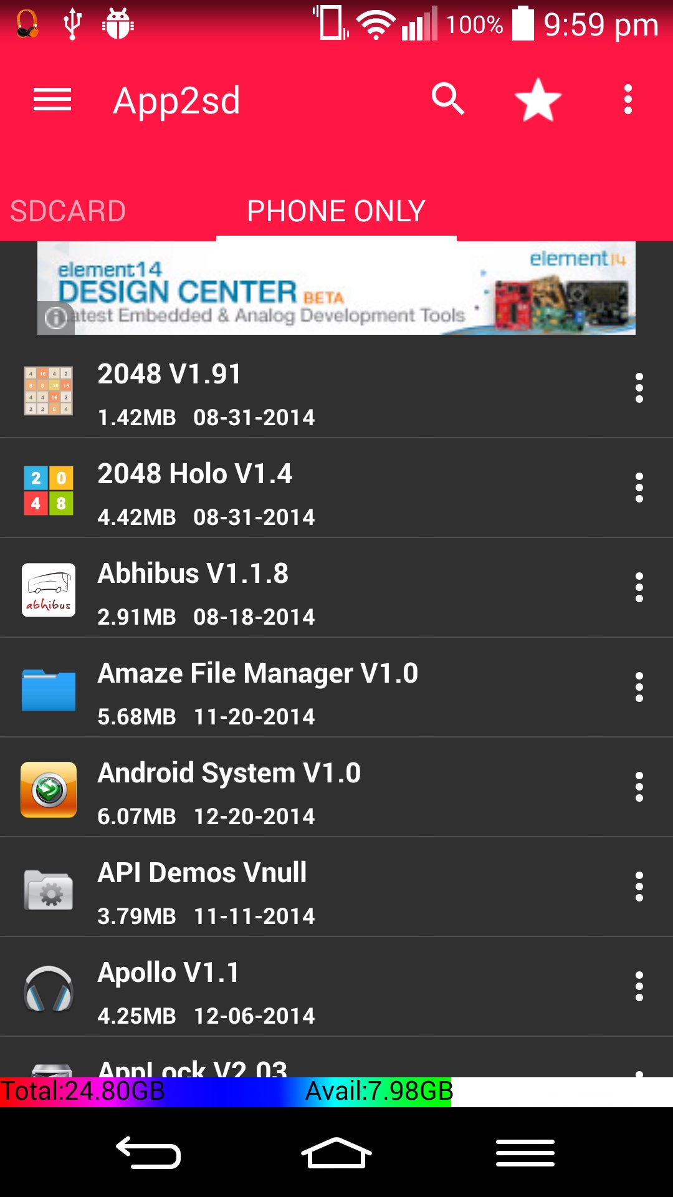Tap the USB status bar icon

[x=72, y=24]
